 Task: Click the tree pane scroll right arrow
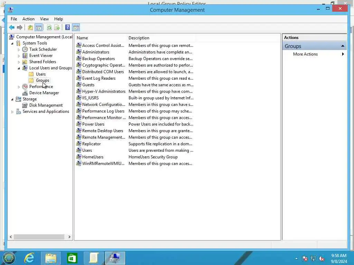(x=69, y=237)
